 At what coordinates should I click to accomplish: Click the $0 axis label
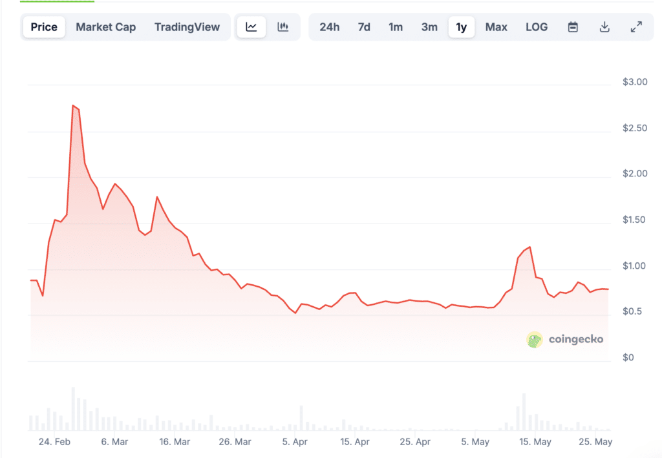coord(628,357)
